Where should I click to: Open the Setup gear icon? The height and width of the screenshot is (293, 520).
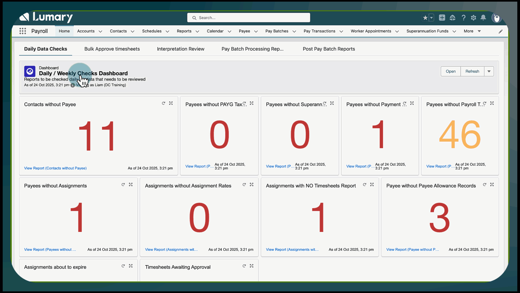click(473, 18)
